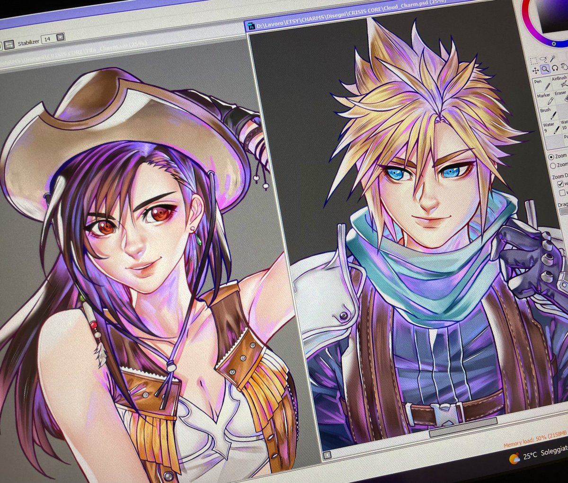Select the rectangular selection tool
The width and height of the screenshot is (568, 483).
coord(533,61)
